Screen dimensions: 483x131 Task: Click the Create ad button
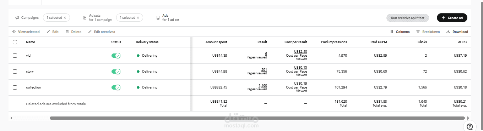point(452,18)
